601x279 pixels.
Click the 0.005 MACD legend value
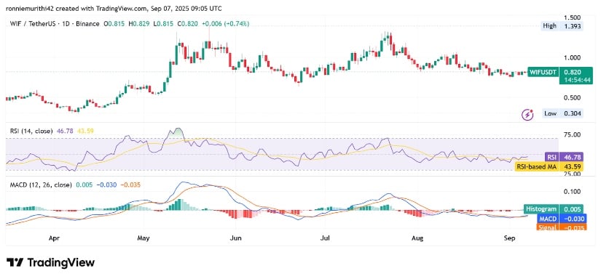point(84,185)
